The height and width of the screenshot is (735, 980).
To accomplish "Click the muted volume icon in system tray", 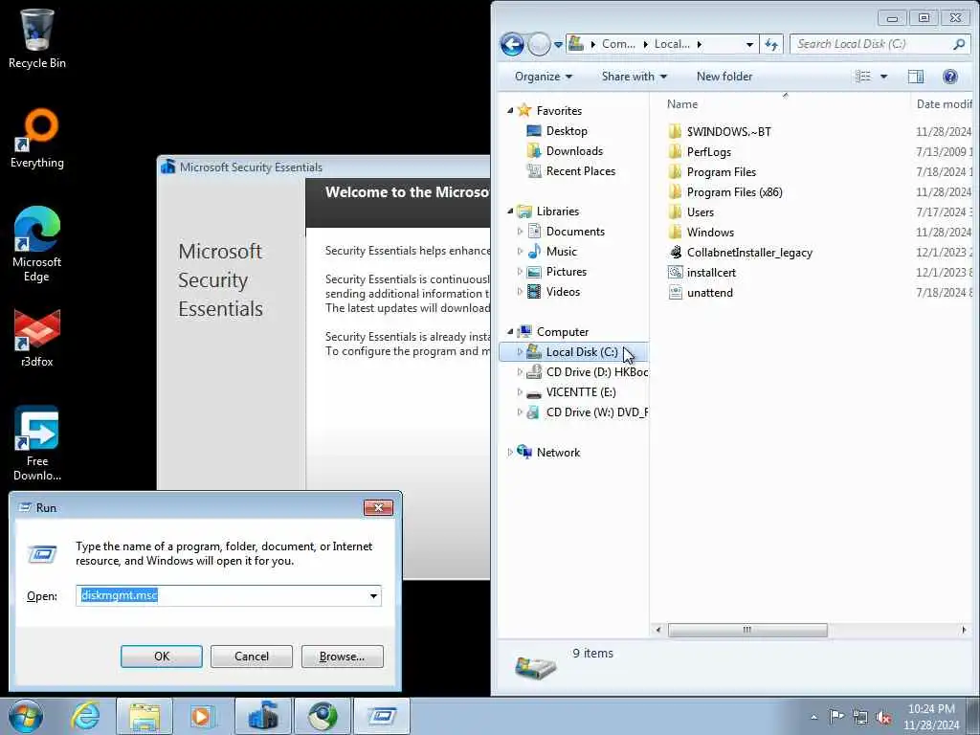I will coord(883,718).
